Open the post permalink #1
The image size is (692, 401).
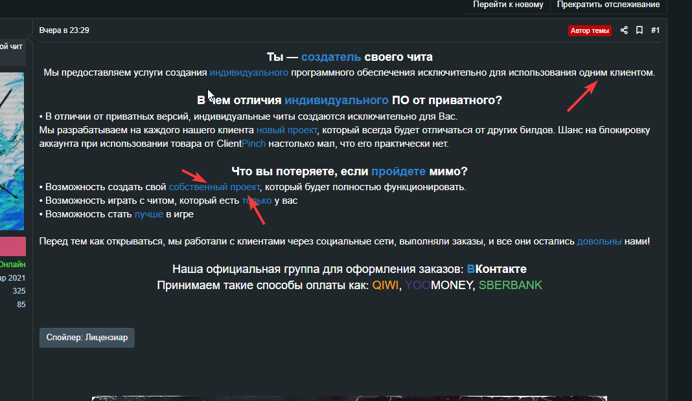coord(655,30)
